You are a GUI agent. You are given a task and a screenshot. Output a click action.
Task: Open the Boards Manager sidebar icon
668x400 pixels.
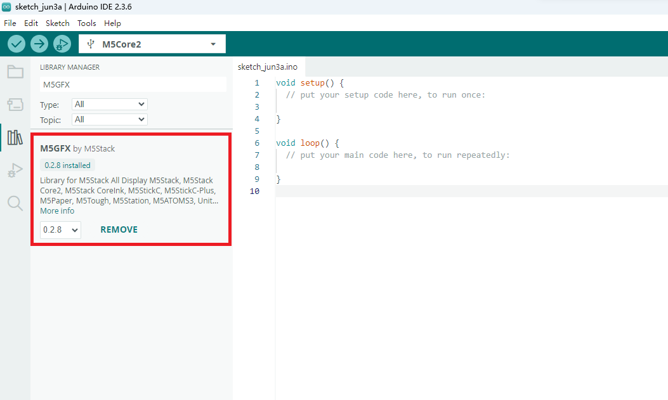coord(15,104)
